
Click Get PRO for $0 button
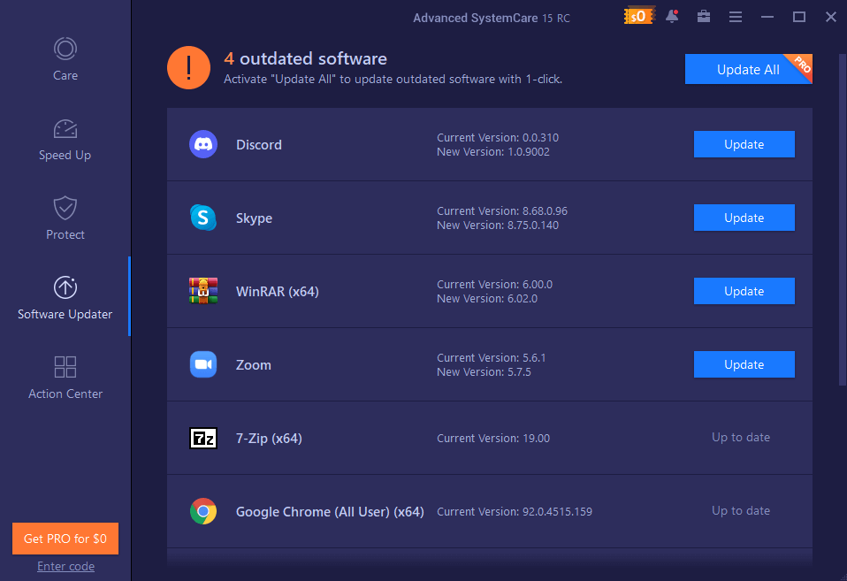pos(65,539)
